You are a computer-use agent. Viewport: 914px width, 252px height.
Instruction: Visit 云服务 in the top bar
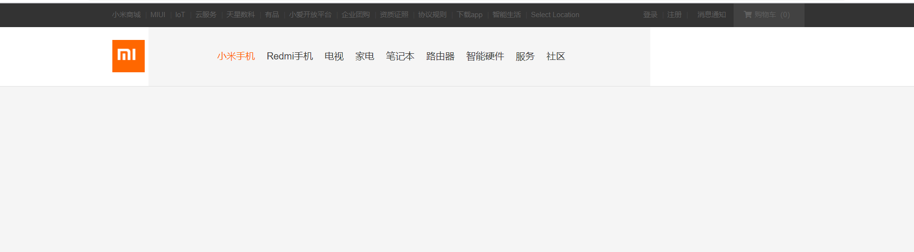pyautogui.click(x=206, y=15)
